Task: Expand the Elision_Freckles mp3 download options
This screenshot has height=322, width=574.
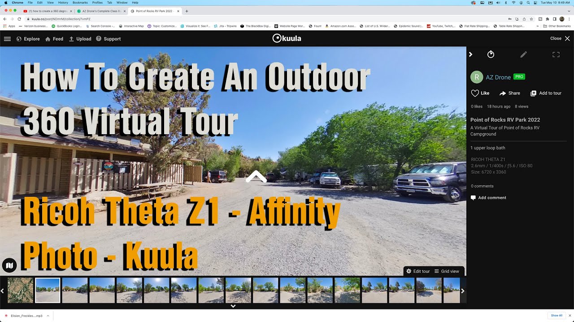Action: click(x=49, y=316)
